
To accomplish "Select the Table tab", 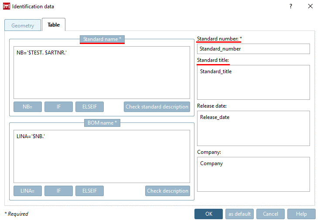I will (x=54, y=25).
